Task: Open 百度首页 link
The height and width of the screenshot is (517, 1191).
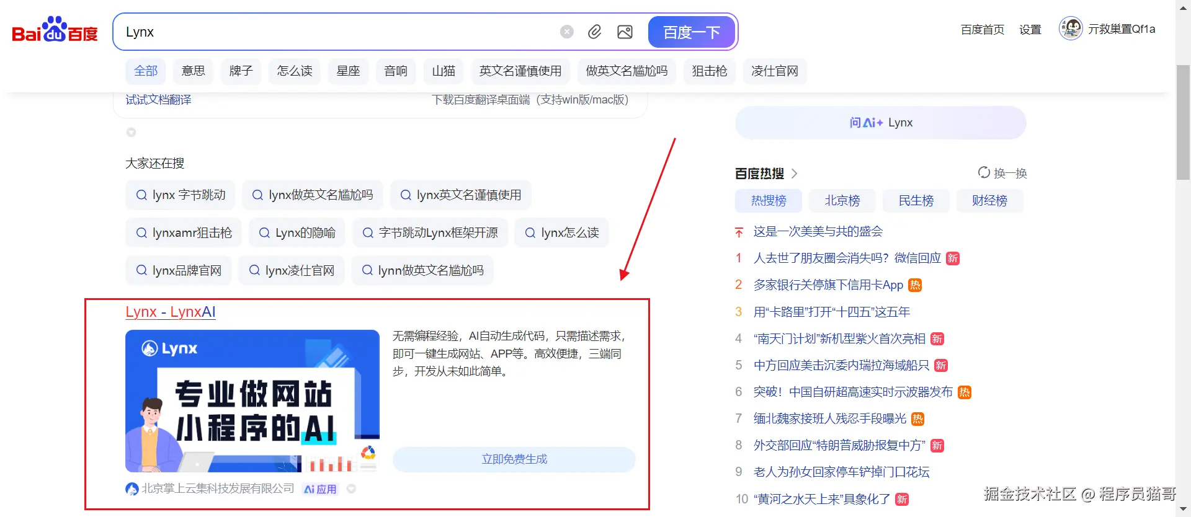Action: (983, 30)
